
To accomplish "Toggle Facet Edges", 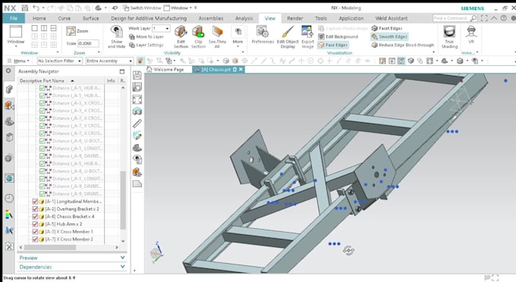I will 387,29.
